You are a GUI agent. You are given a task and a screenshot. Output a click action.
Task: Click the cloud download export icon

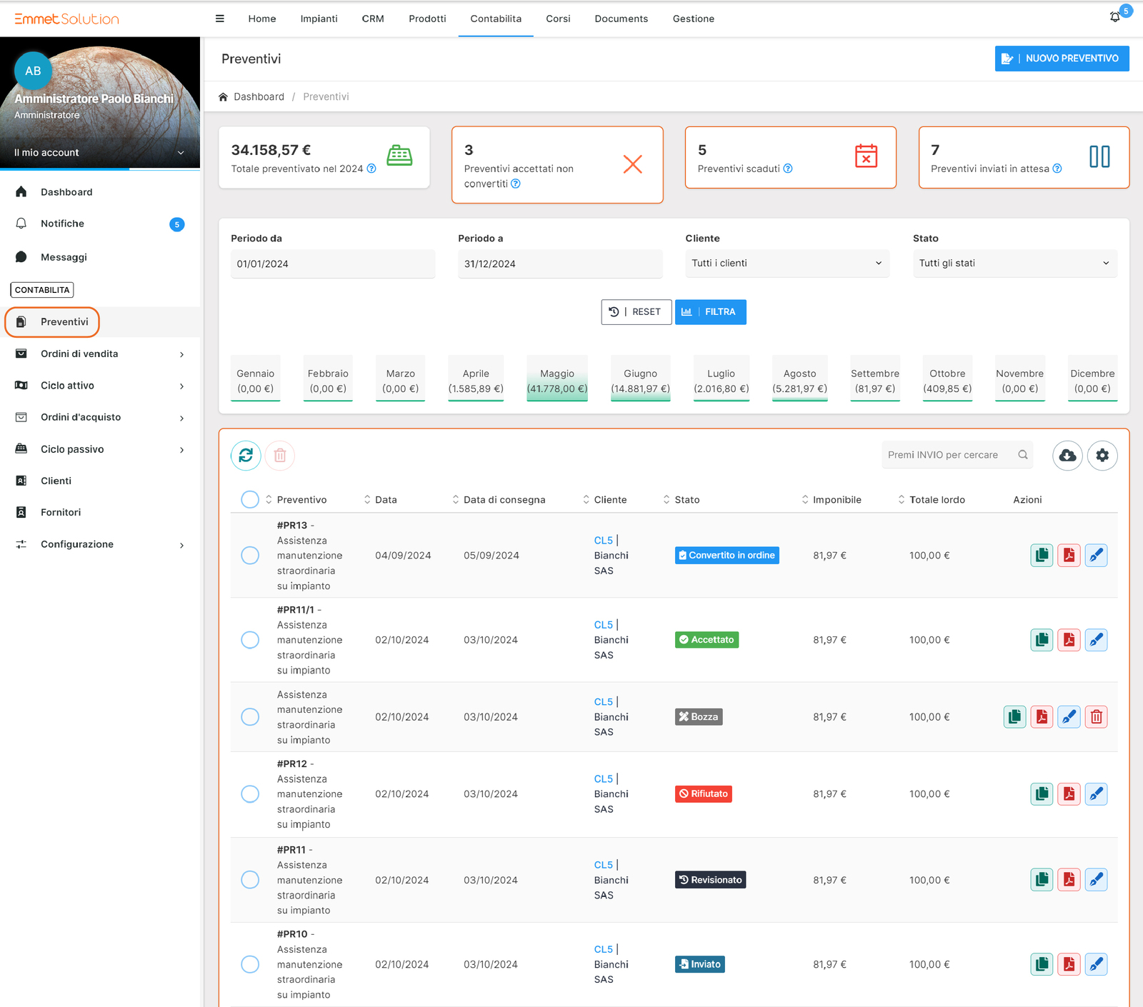tap(1067, 455)
